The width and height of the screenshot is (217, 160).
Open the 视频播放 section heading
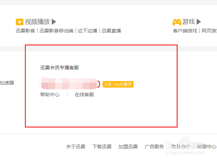[x=37, y=22]
